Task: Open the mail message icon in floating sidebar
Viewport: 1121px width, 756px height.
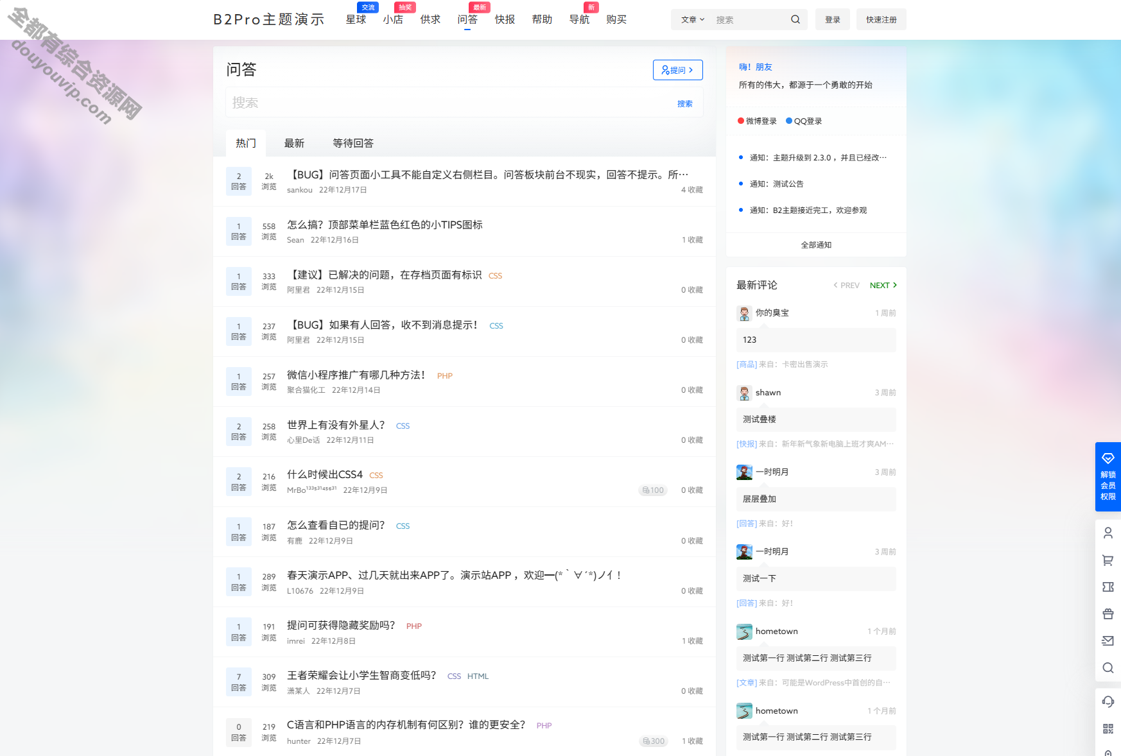Action: (1108, 640)
